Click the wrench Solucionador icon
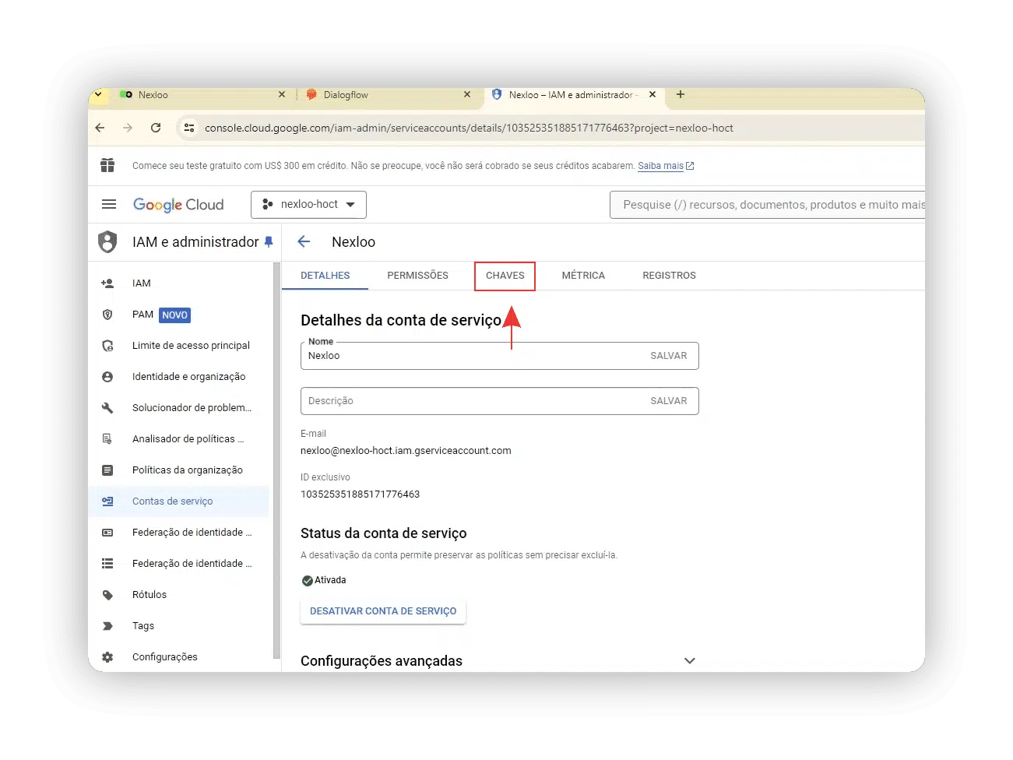The width and height of the screenshot is (1013, 760). click(107, 408)
